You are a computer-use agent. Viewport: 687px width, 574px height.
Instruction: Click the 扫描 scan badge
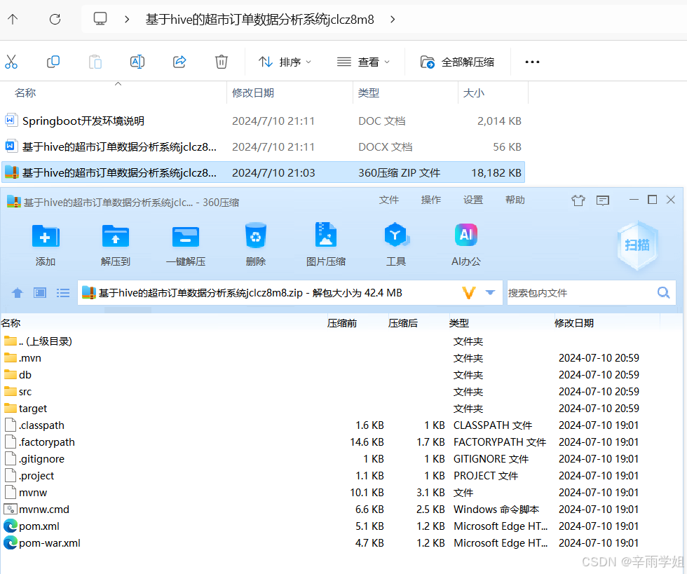click(637, 245)
